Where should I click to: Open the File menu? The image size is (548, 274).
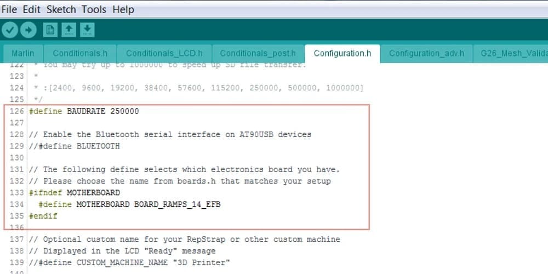tap(9, 9)
